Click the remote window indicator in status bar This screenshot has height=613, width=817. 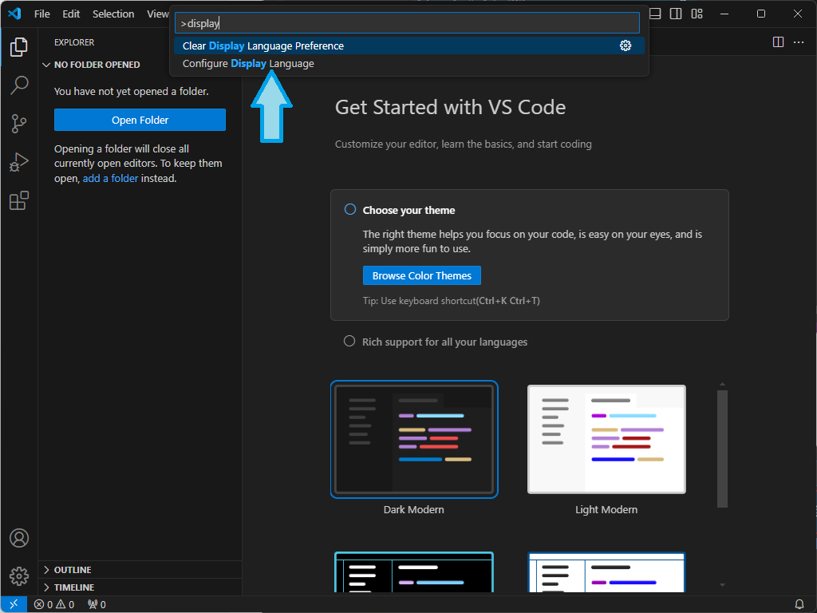14,604
